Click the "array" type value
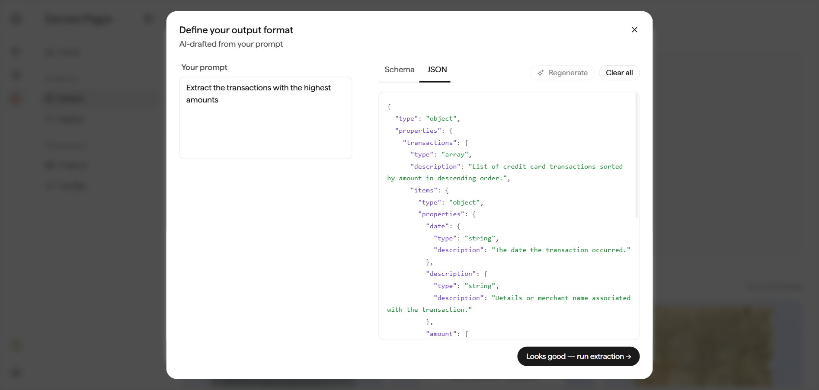 [455, 154]
